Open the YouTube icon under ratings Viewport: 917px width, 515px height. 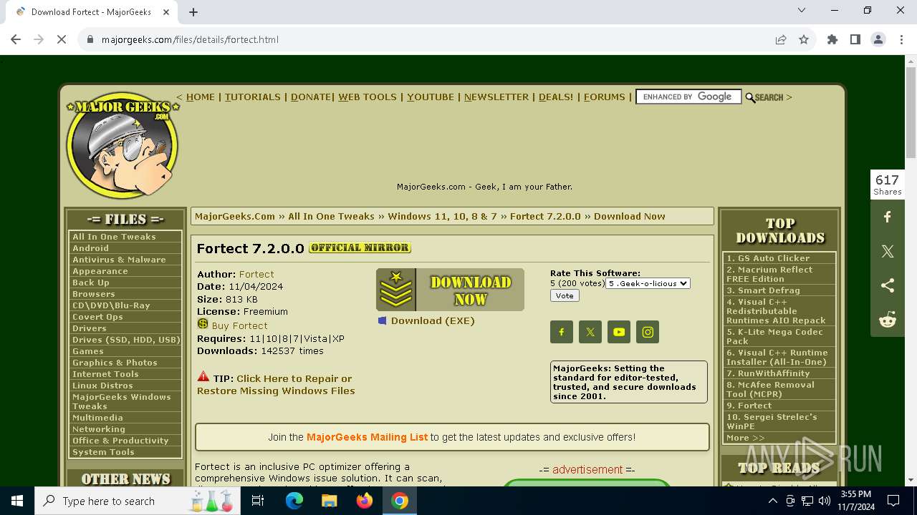619,332
